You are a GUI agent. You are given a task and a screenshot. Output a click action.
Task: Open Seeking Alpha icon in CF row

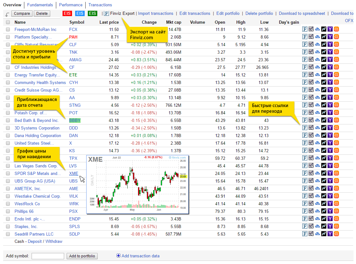(336, 67)
